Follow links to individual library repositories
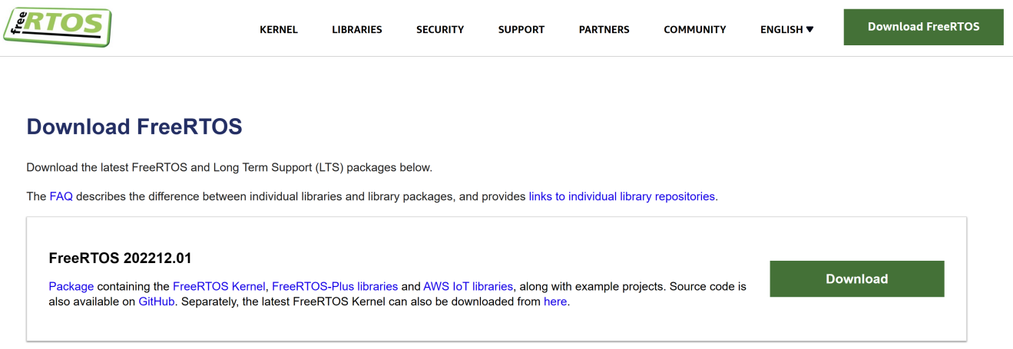This screenshot has height=349, width=1013. [x=622, y=196]
